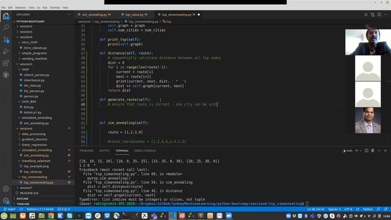Viewport: 391px width, 220px height.
Task: Collapse the session4 folder
Action: [x=26, y=37]
